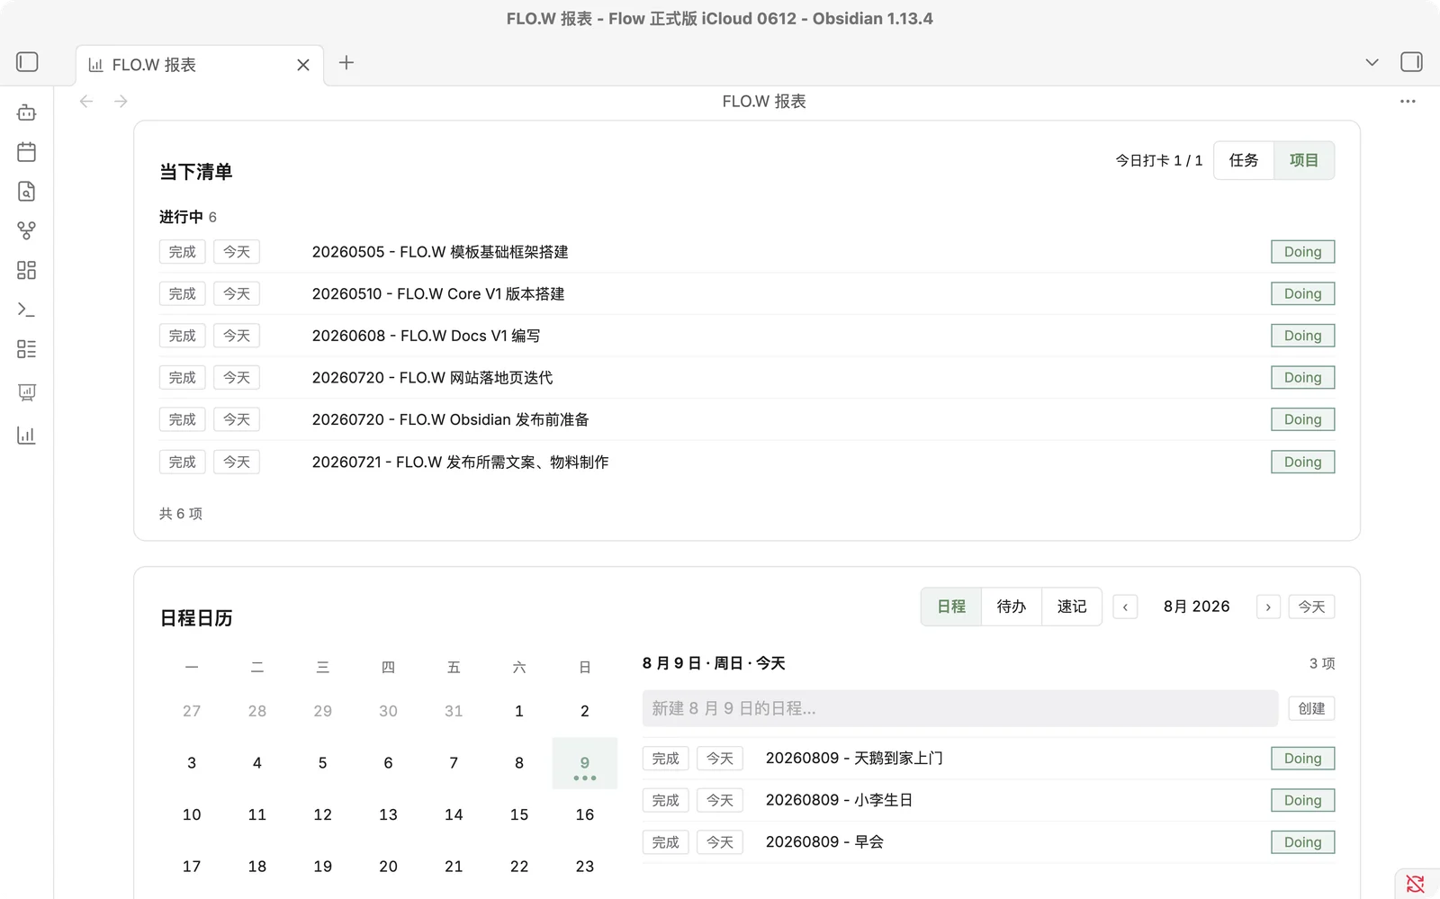Select calendar day 15
Image resolution: width=1440 pixels, height=899 pixels.
[x=519, y=814]
